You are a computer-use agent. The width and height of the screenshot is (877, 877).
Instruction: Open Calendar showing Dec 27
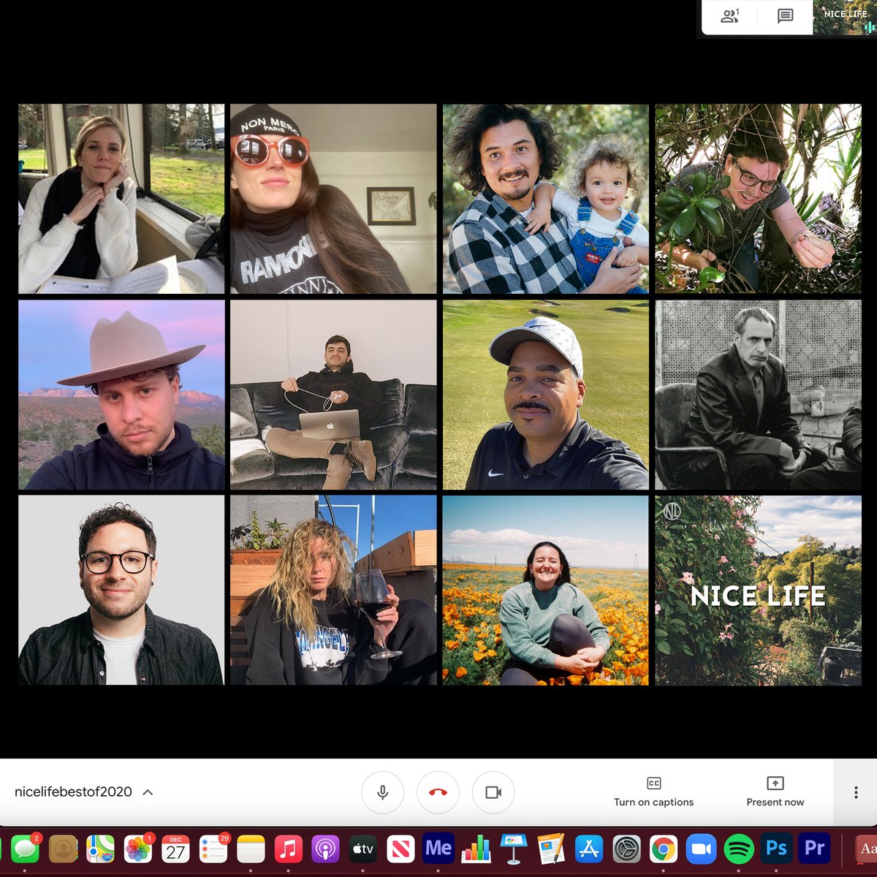point(175,848)
